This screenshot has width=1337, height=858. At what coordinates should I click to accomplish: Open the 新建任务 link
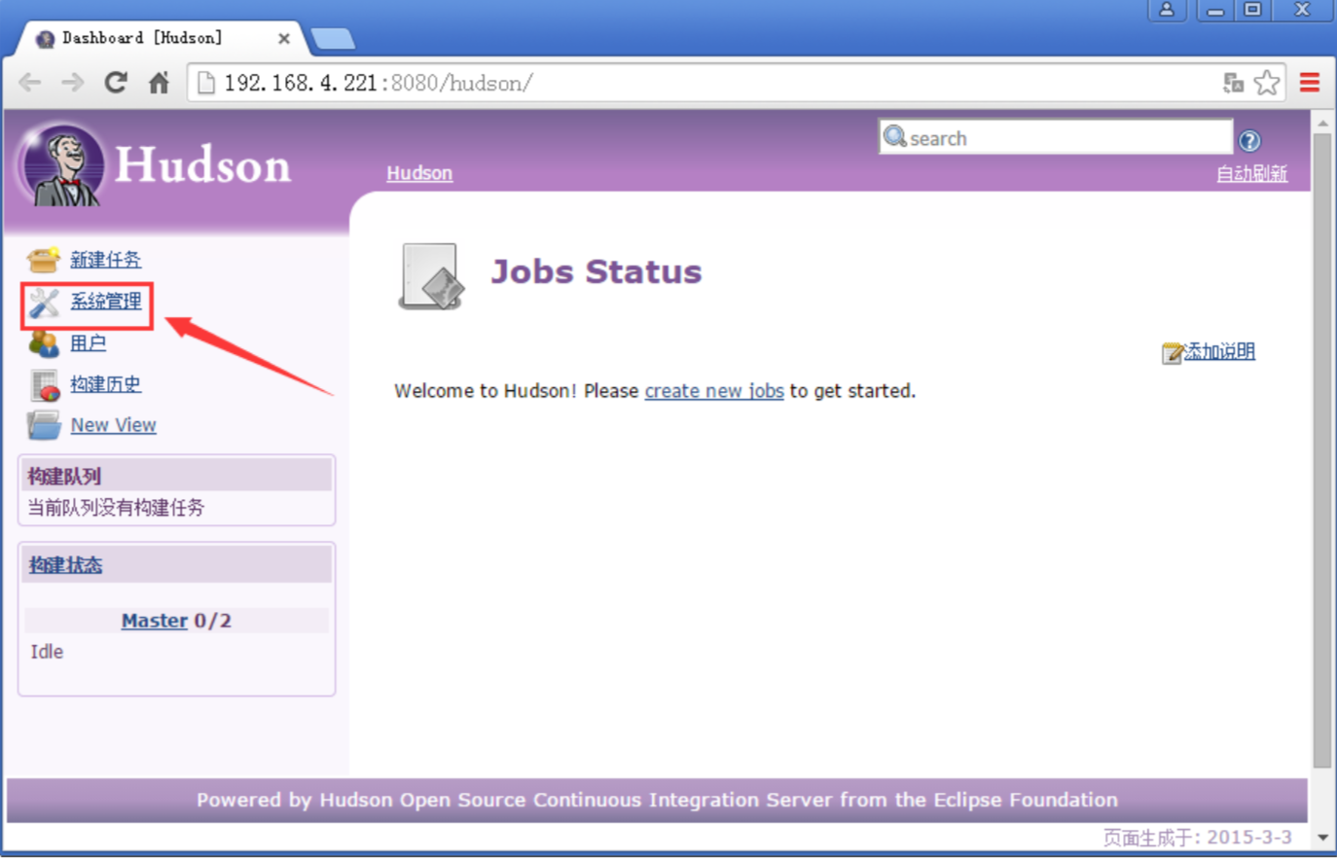pos(105,260)
